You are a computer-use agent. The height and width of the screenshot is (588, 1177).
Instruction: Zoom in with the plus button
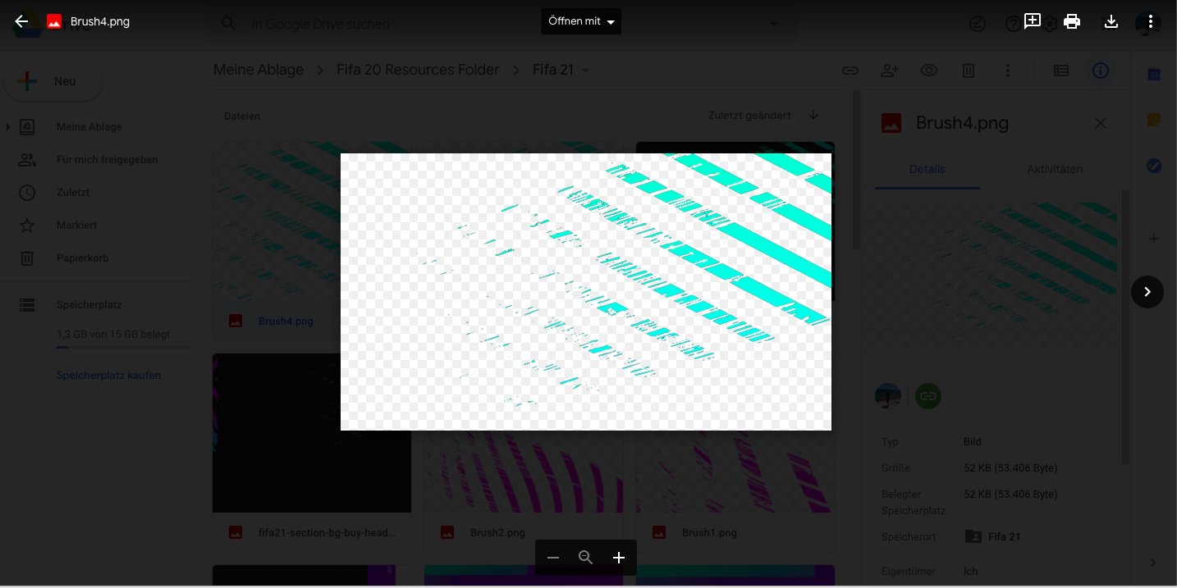click(x=619, y=558)
